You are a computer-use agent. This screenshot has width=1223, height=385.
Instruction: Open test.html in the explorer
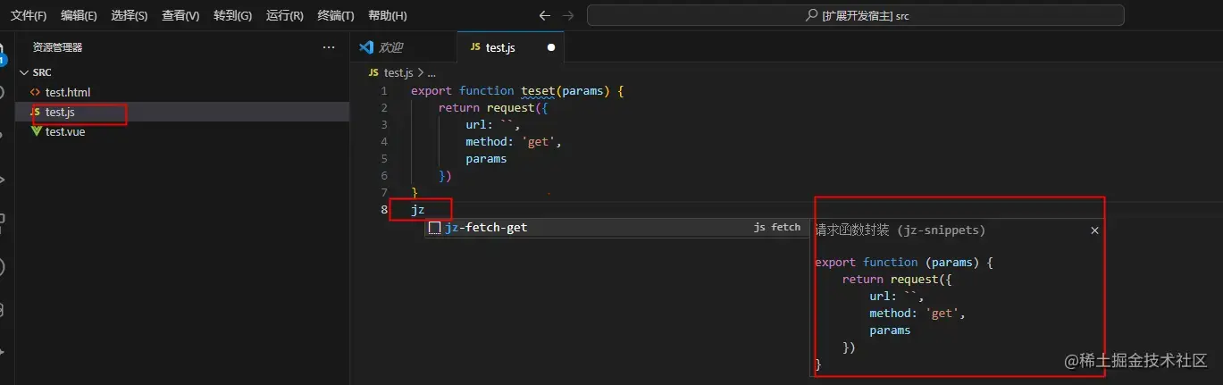[x=67, y=92]
